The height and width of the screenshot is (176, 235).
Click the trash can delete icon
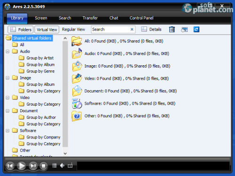[172, 30]
